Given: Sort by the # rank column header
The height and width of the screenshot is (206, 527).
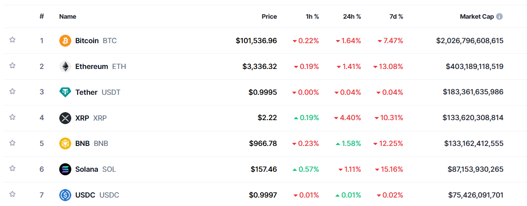Looking at the screenshot, I should tap(42, 16).
